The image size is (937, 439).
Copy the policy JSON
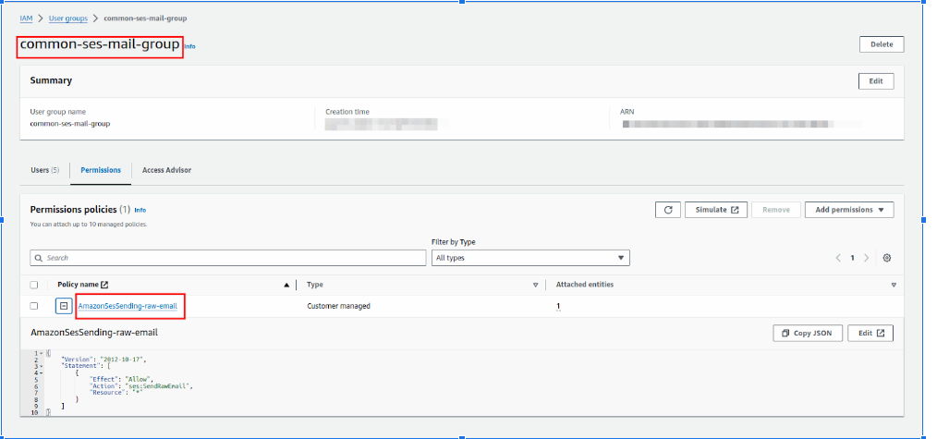(x=808, y=334)
